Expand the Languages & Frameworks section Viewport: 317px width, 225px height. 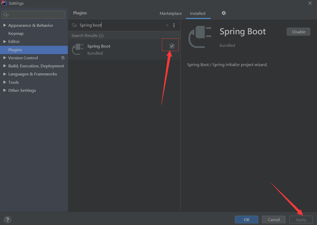4,74
